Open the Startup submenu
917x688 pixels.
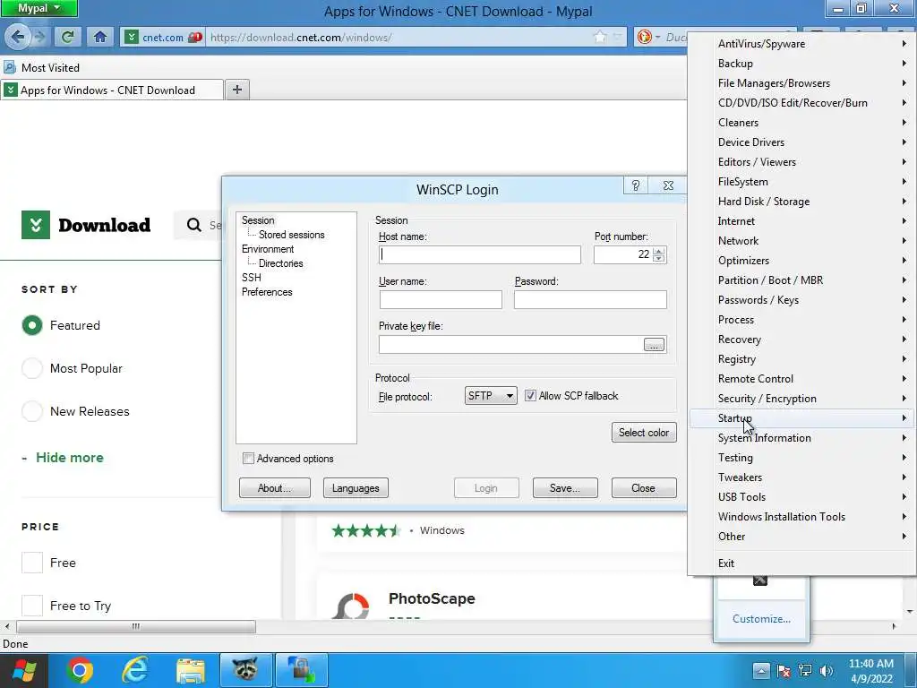pos(801,417)
